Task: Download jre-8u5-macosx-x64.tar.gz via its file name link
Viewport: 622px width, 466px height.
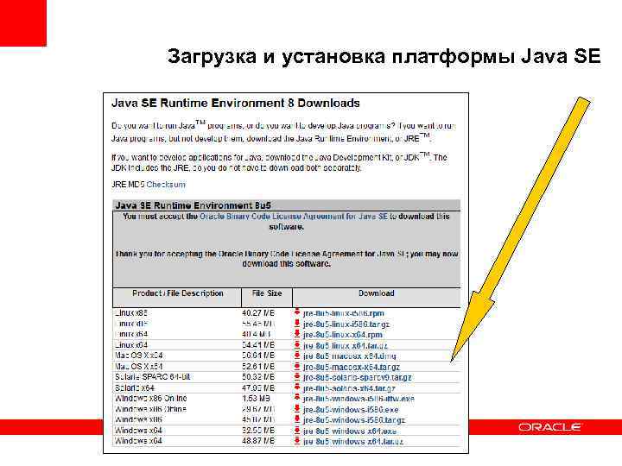Action: tap(352, 367)
